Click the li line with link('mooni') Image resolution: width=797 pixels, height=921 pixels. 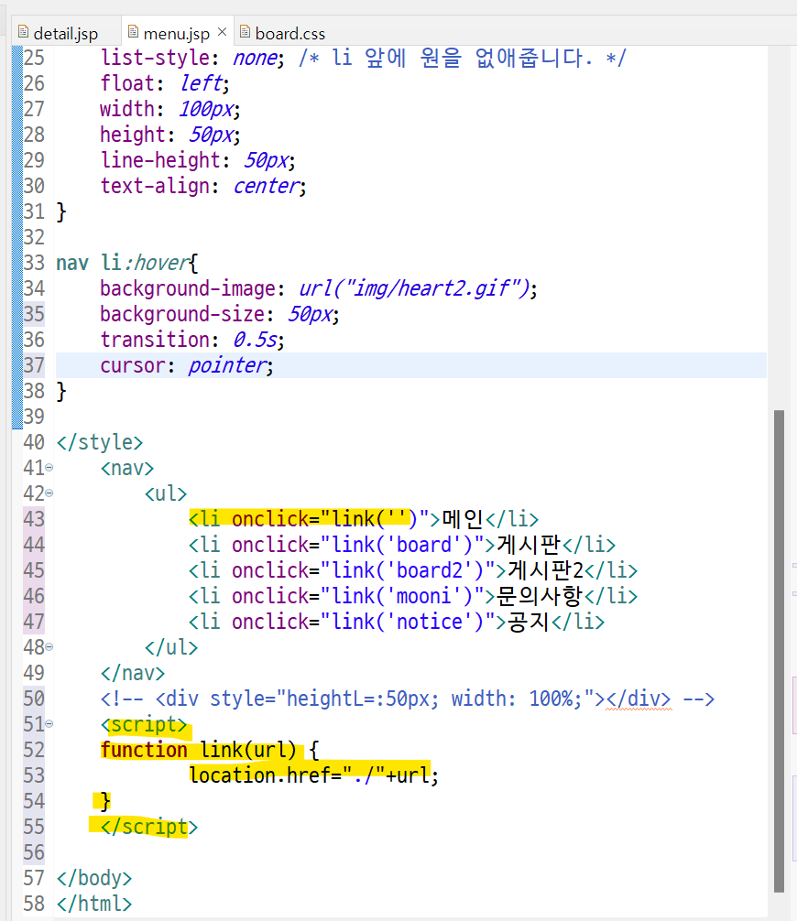pyautogui.click(x=413, y=596)
